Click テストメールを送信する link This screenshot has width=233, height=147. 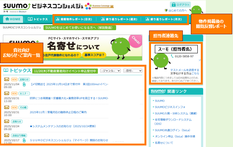coord(185,70)
